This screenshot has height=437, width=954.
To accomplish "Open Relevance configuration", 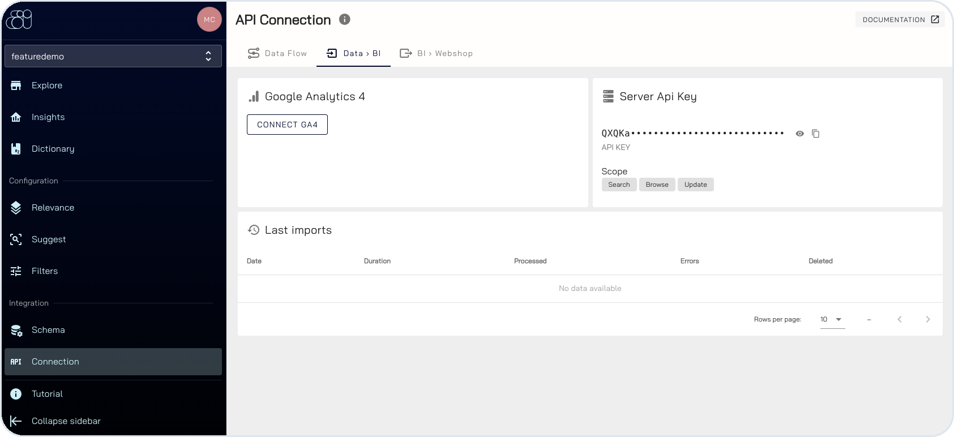I will 113,208.
